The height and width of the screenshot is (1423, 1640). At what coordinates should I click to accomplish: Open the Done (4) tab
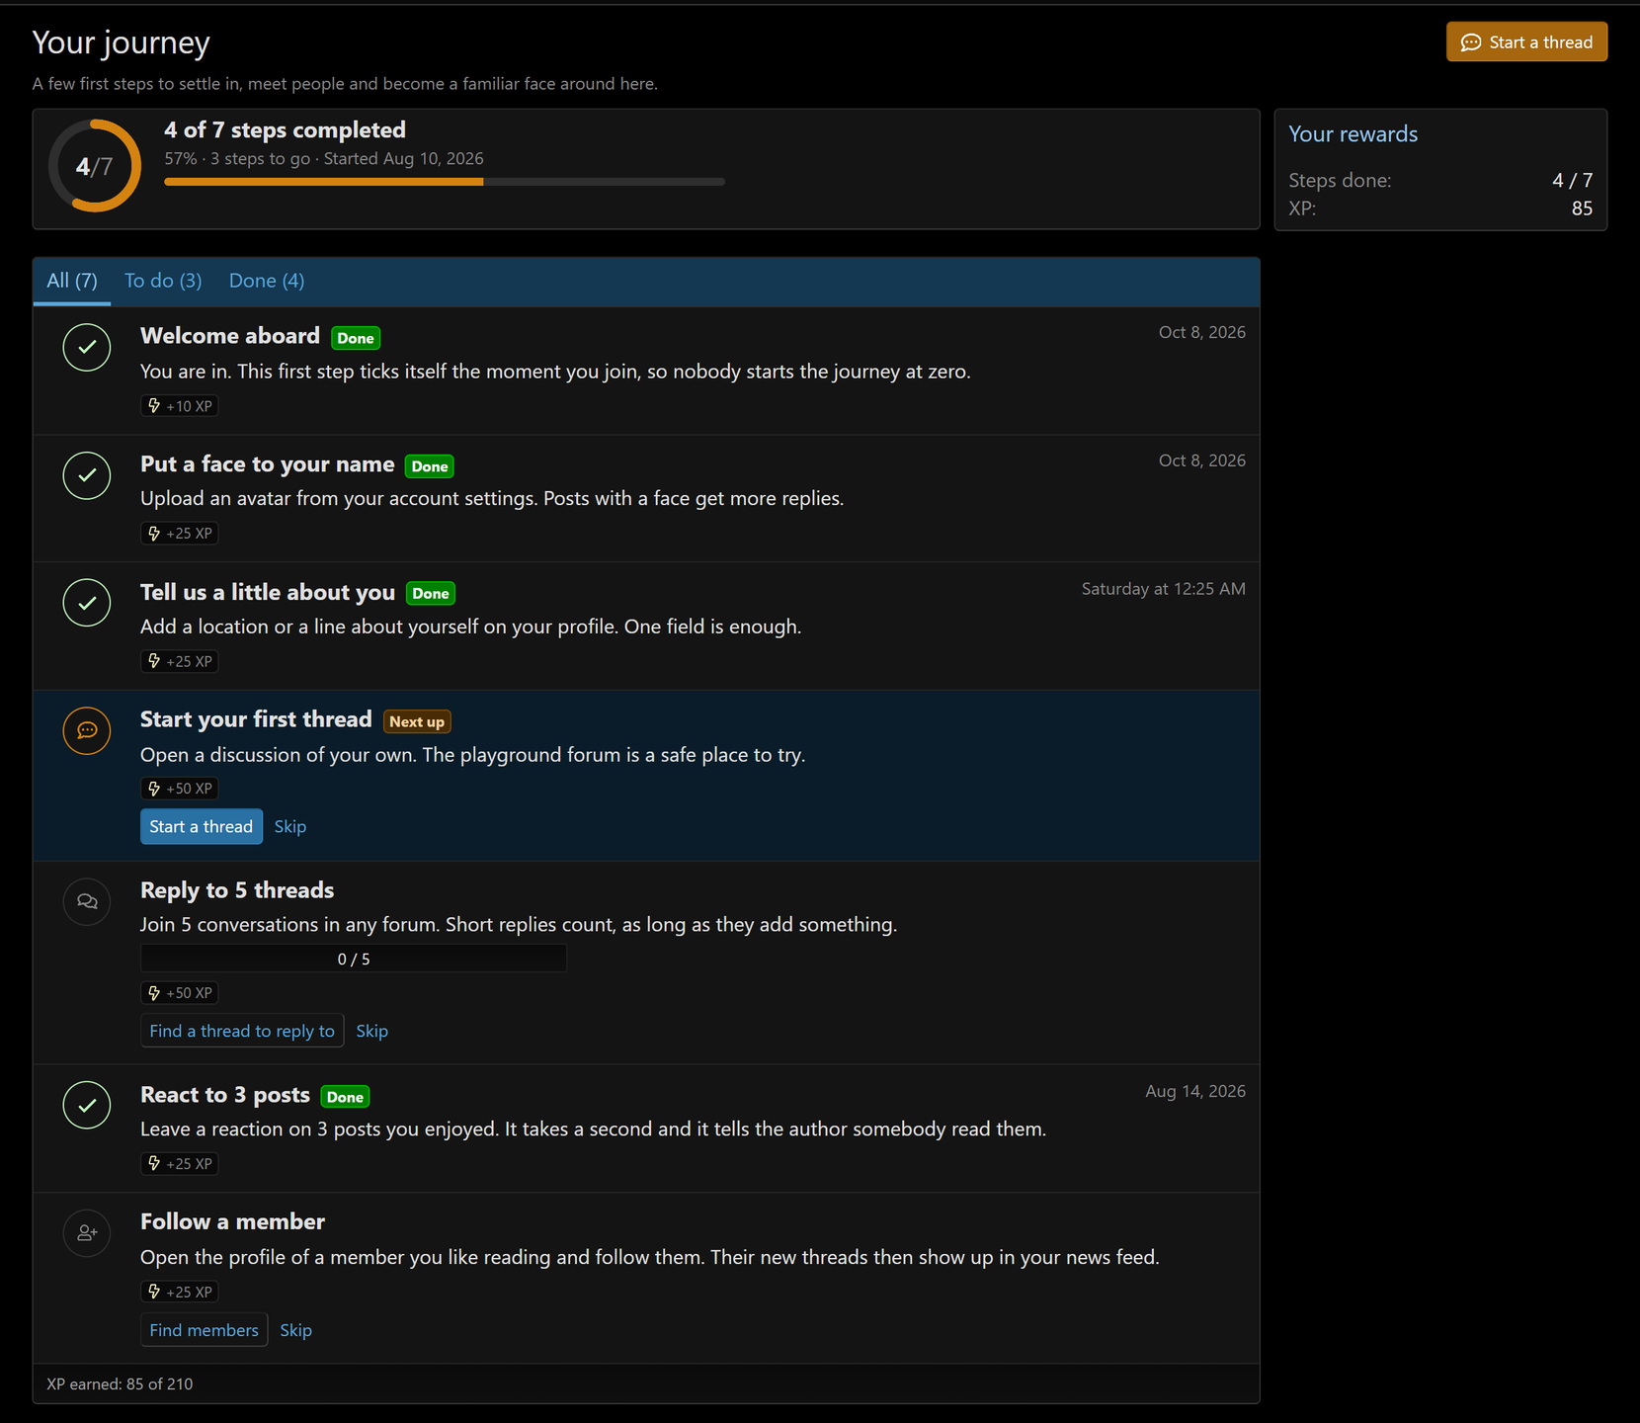point(267,281)
